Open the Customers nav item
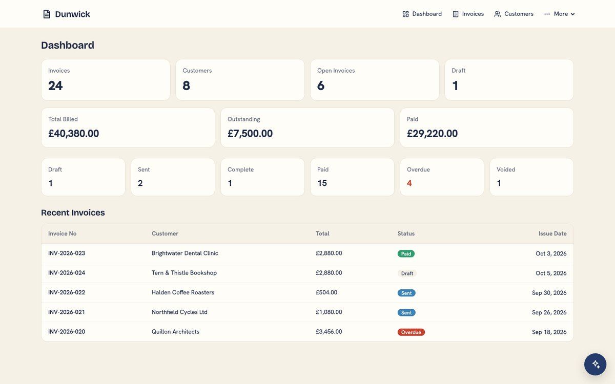Screen dimensions: 615x384 [x=514, y=14]
